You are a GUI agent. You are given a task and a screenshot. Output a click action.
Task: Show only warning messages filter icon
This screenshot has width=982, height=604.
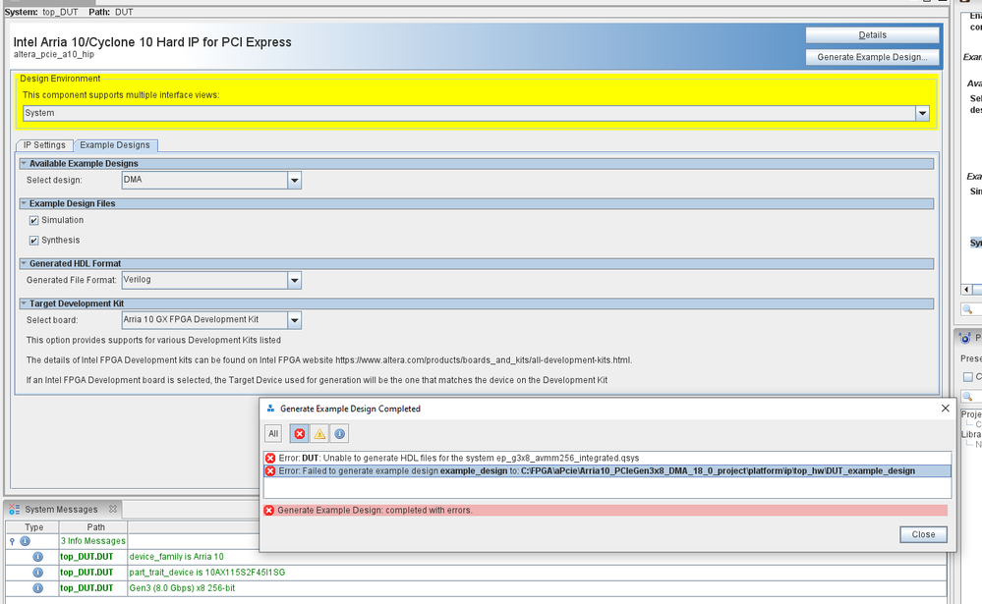[319, 434]
